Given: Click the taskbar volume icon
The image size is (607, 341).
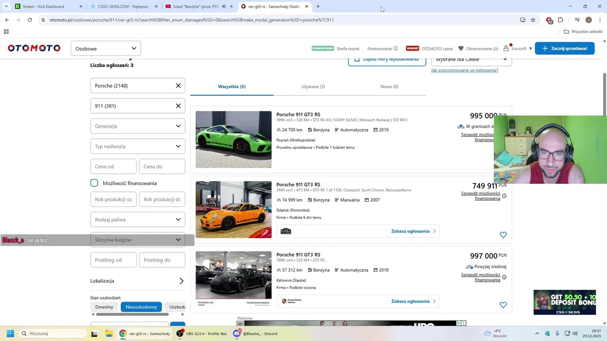Looking at the screenshot, I should pos(575,333).
